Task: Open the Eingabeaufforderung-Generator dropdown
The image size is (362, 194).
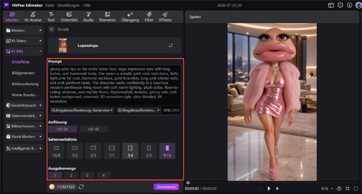Action: pyautogui.click(x=82, y=110)
